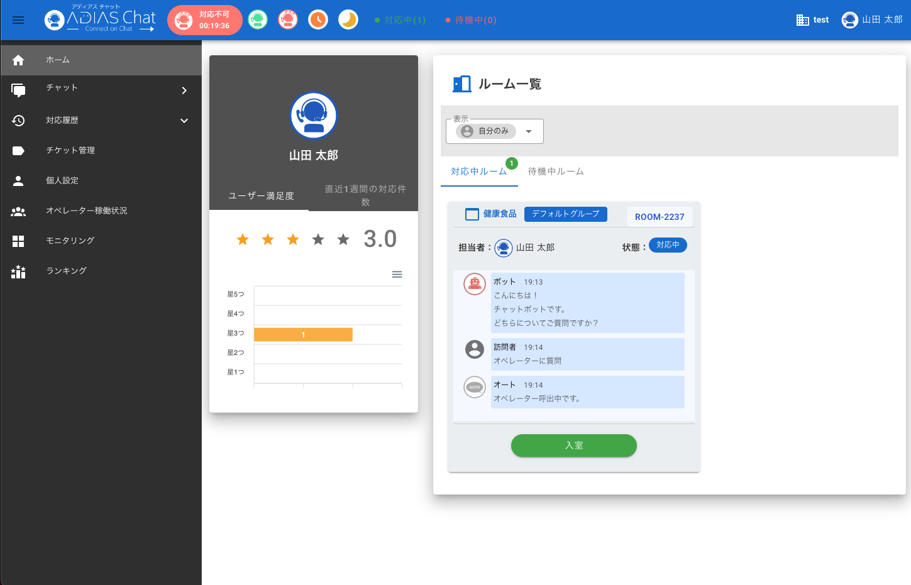911x585 pixels.
Task: Go to ホーム in the sidebar
Action: [101, 60]
